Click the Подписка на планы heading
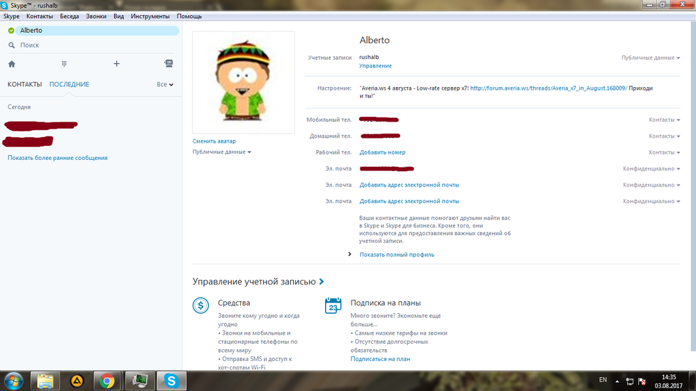Image resolution: width=696 pixels, height=391 pixels. pos(386,303)
